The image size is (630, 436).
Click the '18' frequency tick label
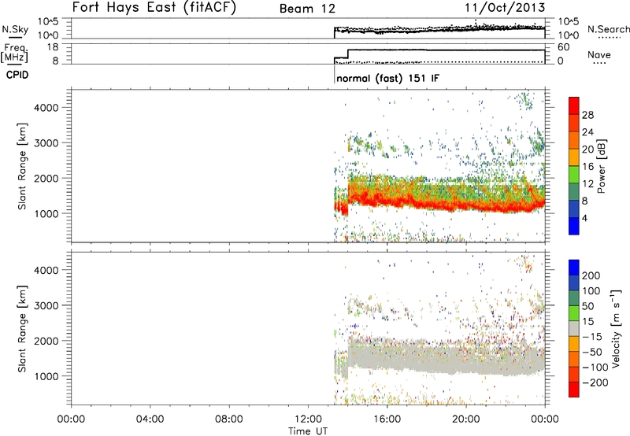[x=53, y=47]
